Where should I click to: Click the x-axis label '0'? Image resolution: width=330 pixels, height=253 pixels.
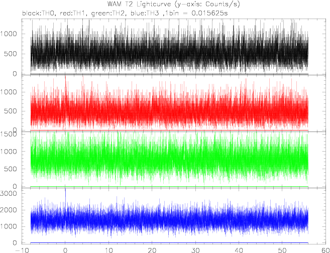65,250
